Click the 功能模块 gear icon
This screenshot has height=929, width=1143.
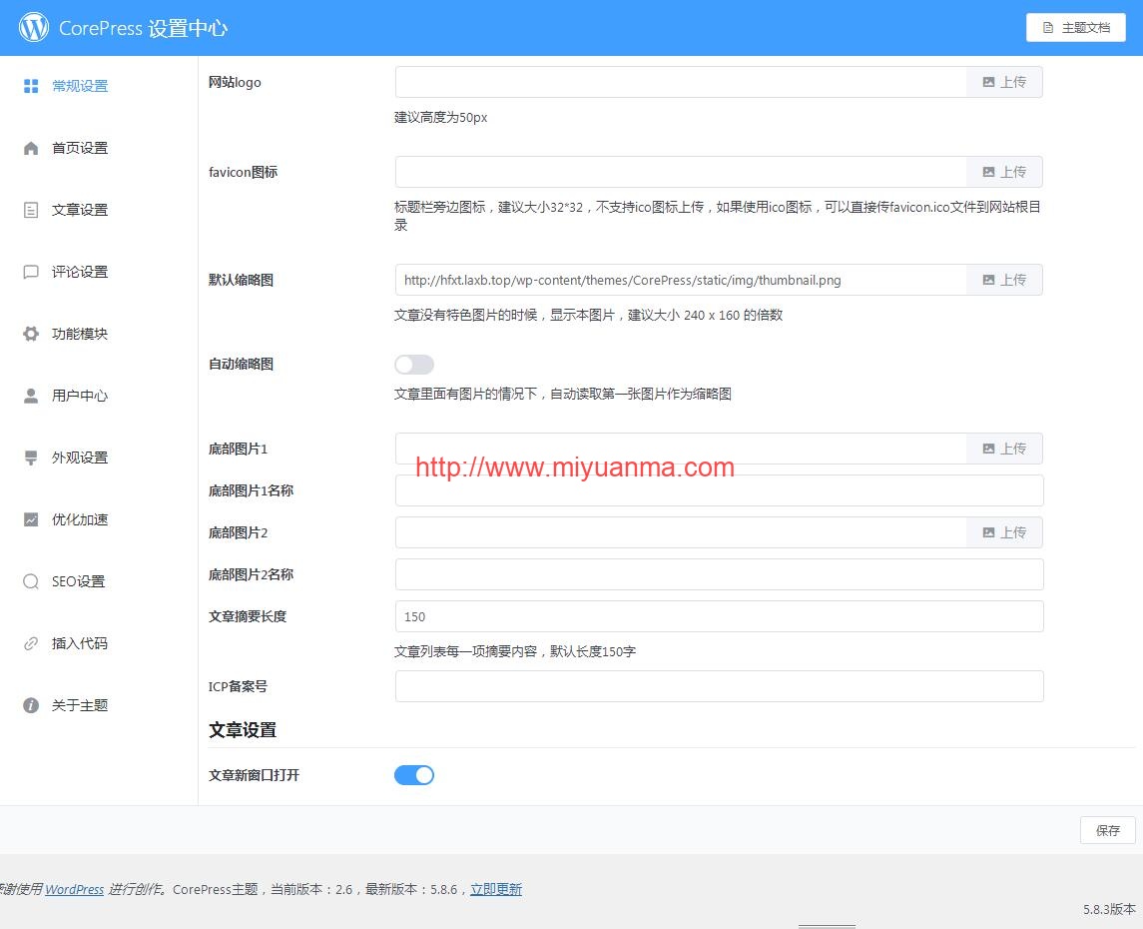coord(31,334)
